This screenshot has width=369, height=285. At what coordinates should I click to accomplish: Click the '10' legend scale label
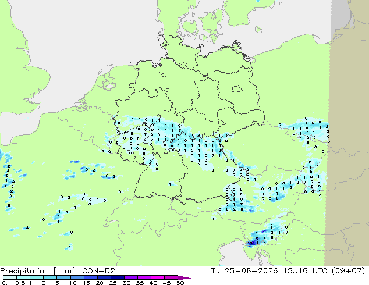coord(73,283)
